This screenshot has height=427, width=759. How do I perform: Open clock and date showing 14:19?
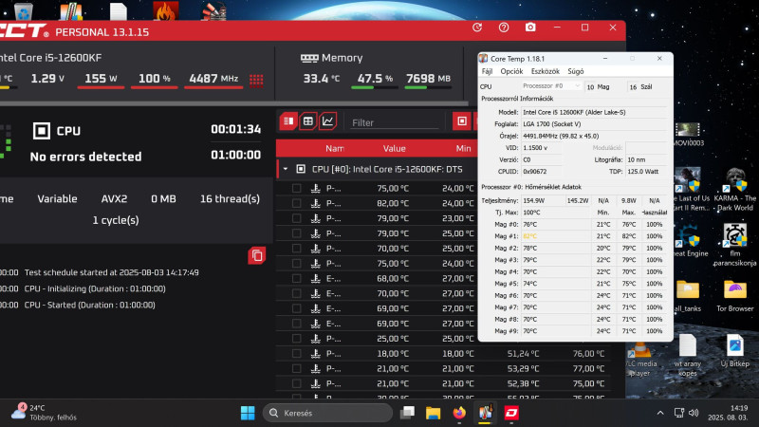click(x=730, y=413)
